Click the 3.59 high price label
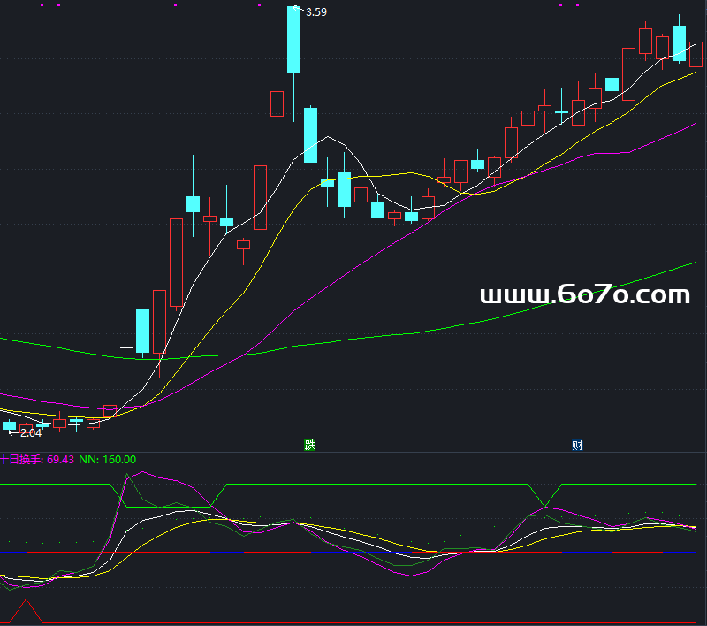Image resolution: width=707 pixels, height=626 pixels. pyautogui.click(x=316, y=12)
